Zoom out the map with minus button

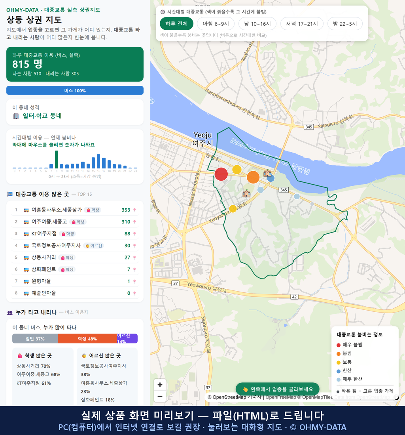(160, 396)
